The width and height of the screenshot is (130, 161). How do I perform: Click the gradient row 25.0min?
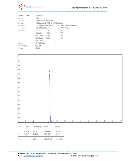50,36
